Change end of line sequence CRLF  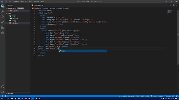point(142,96)
